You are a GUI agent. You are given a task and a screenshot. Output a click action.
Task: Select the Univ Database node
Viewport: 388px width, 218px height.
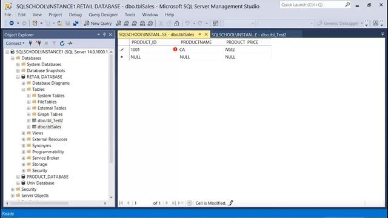[41, 183]
